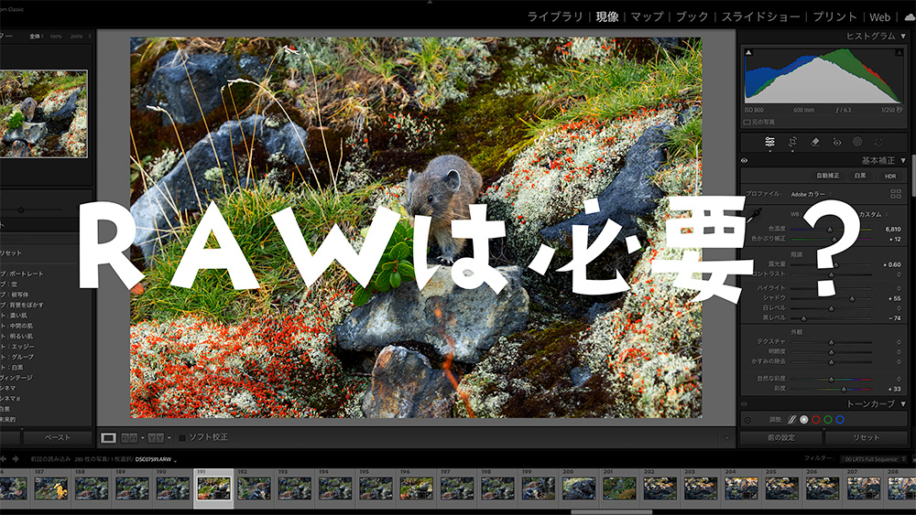This screenshot has height=515, width=916.
Task: Activate the Red Eye correction tool
Action: point(836,142)
